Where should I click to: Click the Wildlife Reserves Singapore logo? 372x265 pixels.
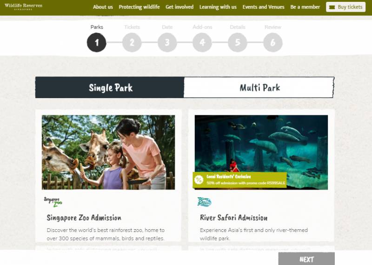pos(24,7)
